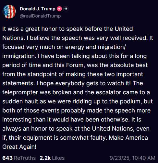The width and height of the screenshot is (158, 163).
Task: Click the plus follow icon beside name
Action: 66,9
